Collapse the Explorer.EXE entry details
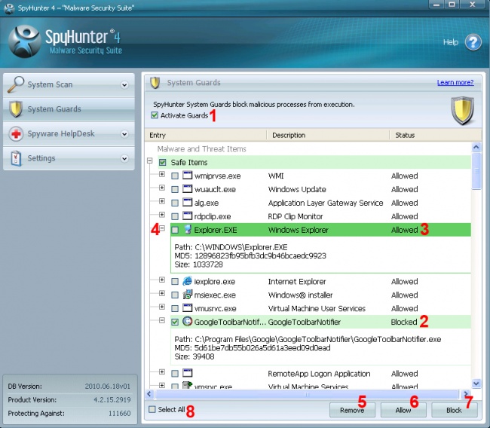The width and height of the screenshot is (490, 428). point(162,230)
